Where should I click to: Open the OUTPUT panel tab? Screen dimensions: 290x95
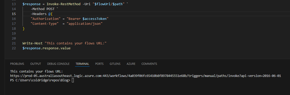click(x=36, y=64)
